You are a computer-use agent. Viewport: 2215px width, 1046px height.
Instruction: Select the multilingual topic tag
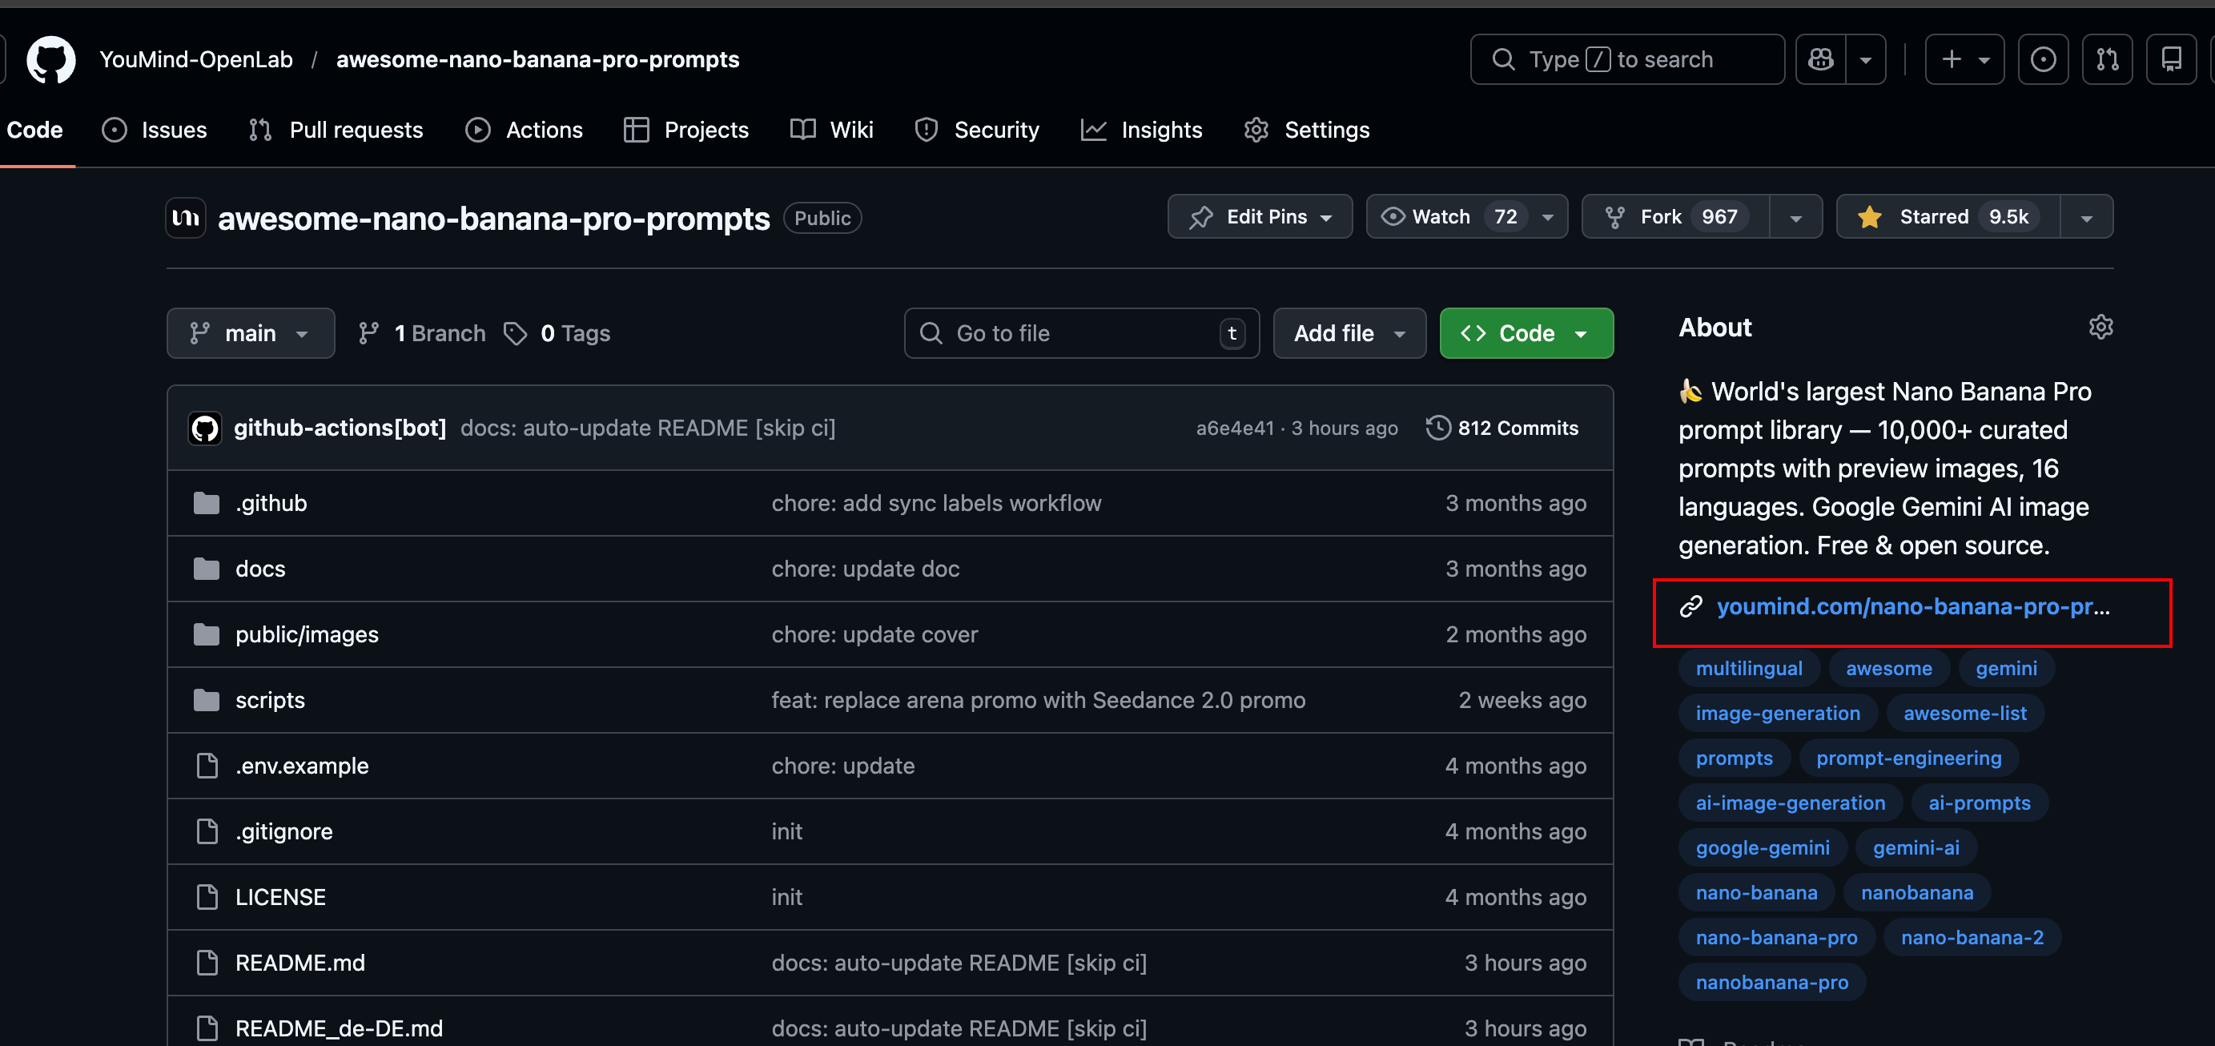pos(1749,667)
